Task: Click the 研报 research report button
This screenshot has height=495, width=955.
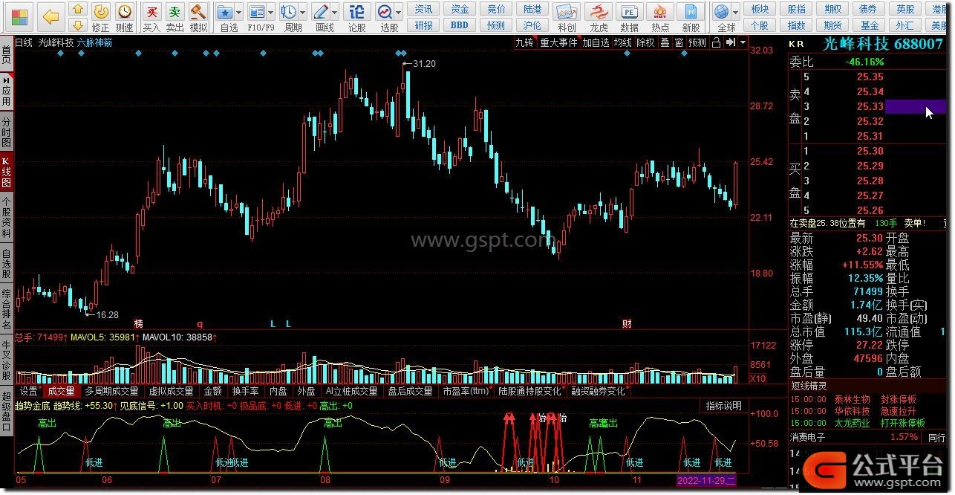Action: (424, 25)
